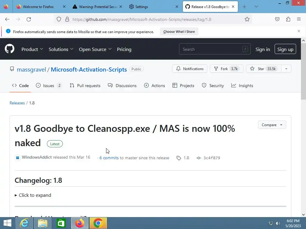Open the Pull requests tab

(x=85, y=86)
